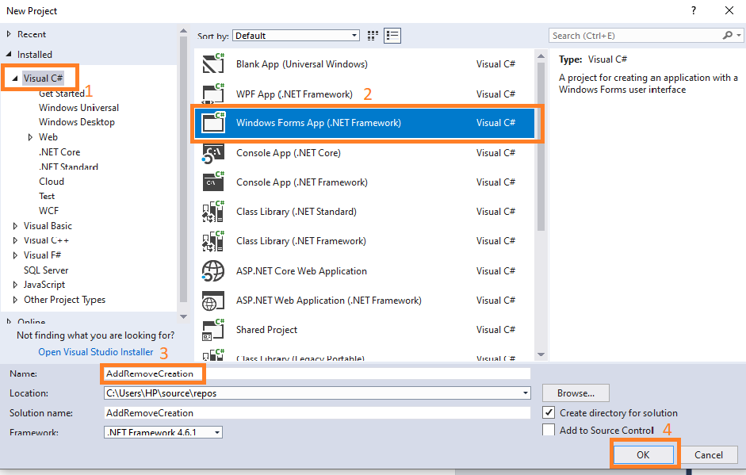Click the project Name input field
746x475 pixels.
(317, 373)
